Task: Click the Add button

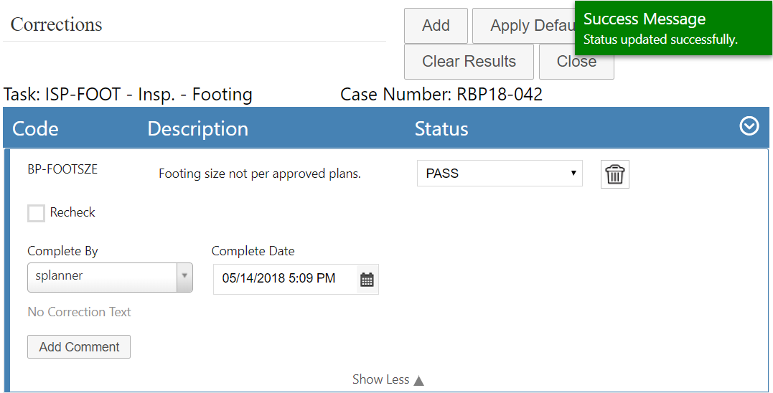Action: 436,26
